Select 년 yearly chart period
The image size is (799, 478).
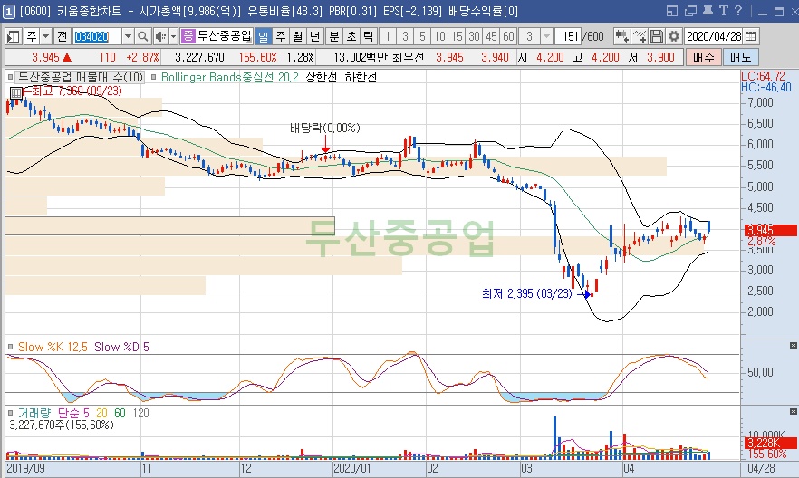[315, 36]
